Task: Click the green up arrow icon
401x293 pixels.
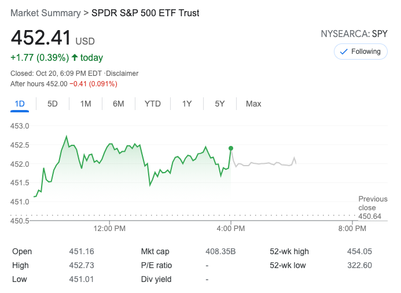Action: click(75, 58)
